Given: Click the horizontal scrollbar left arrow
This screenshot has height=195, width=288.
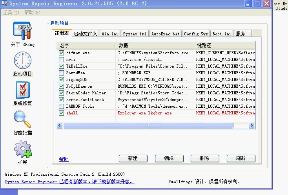Looking at the screenshot, I should pyautogui.click(x=60, y=125).
